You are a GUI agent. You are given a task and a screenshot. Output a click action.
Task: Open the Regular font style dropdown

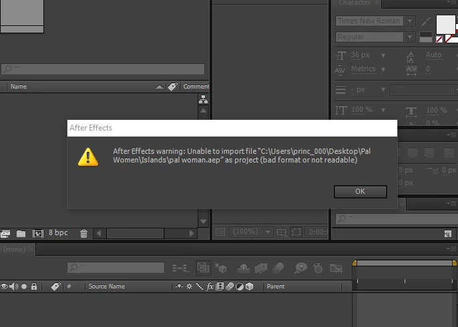point(410,37)
